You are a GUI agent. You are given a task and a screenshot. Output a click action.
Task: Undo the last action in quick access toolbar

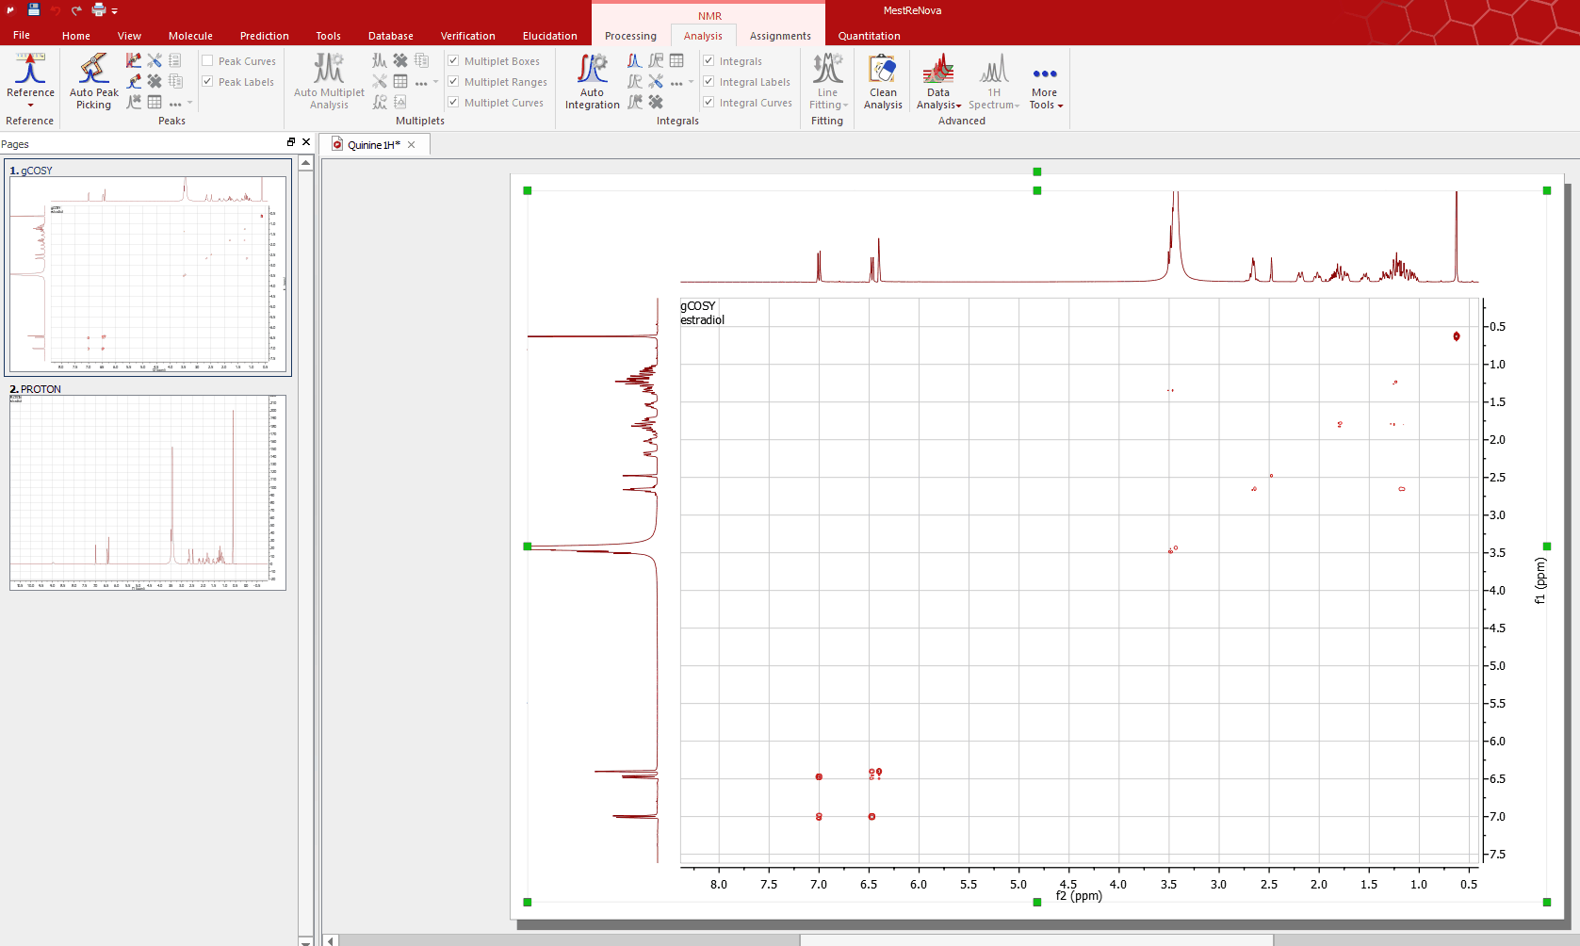pos(56,10)
